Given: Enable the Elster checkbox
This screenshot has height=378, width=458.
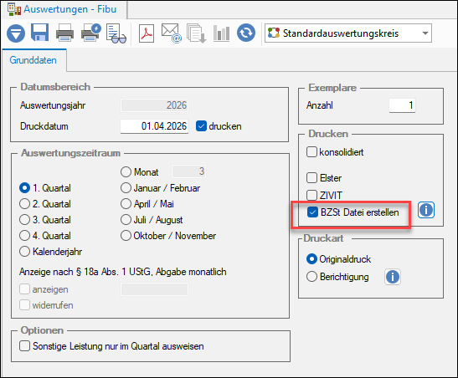Looking at the screenshot, I should (311, 177).
